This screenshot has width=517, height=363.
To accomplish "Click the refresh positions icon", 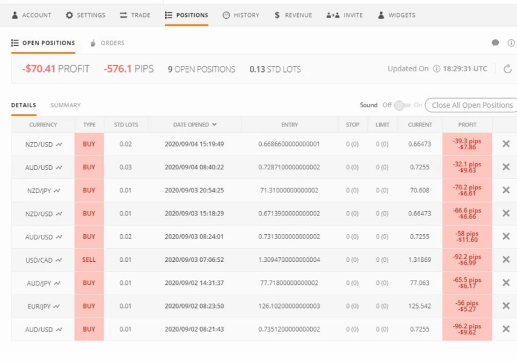I will point(508,69).
